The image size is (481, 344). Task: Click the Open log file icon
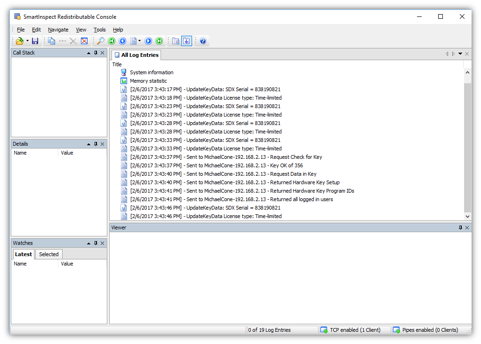(19, 41)
